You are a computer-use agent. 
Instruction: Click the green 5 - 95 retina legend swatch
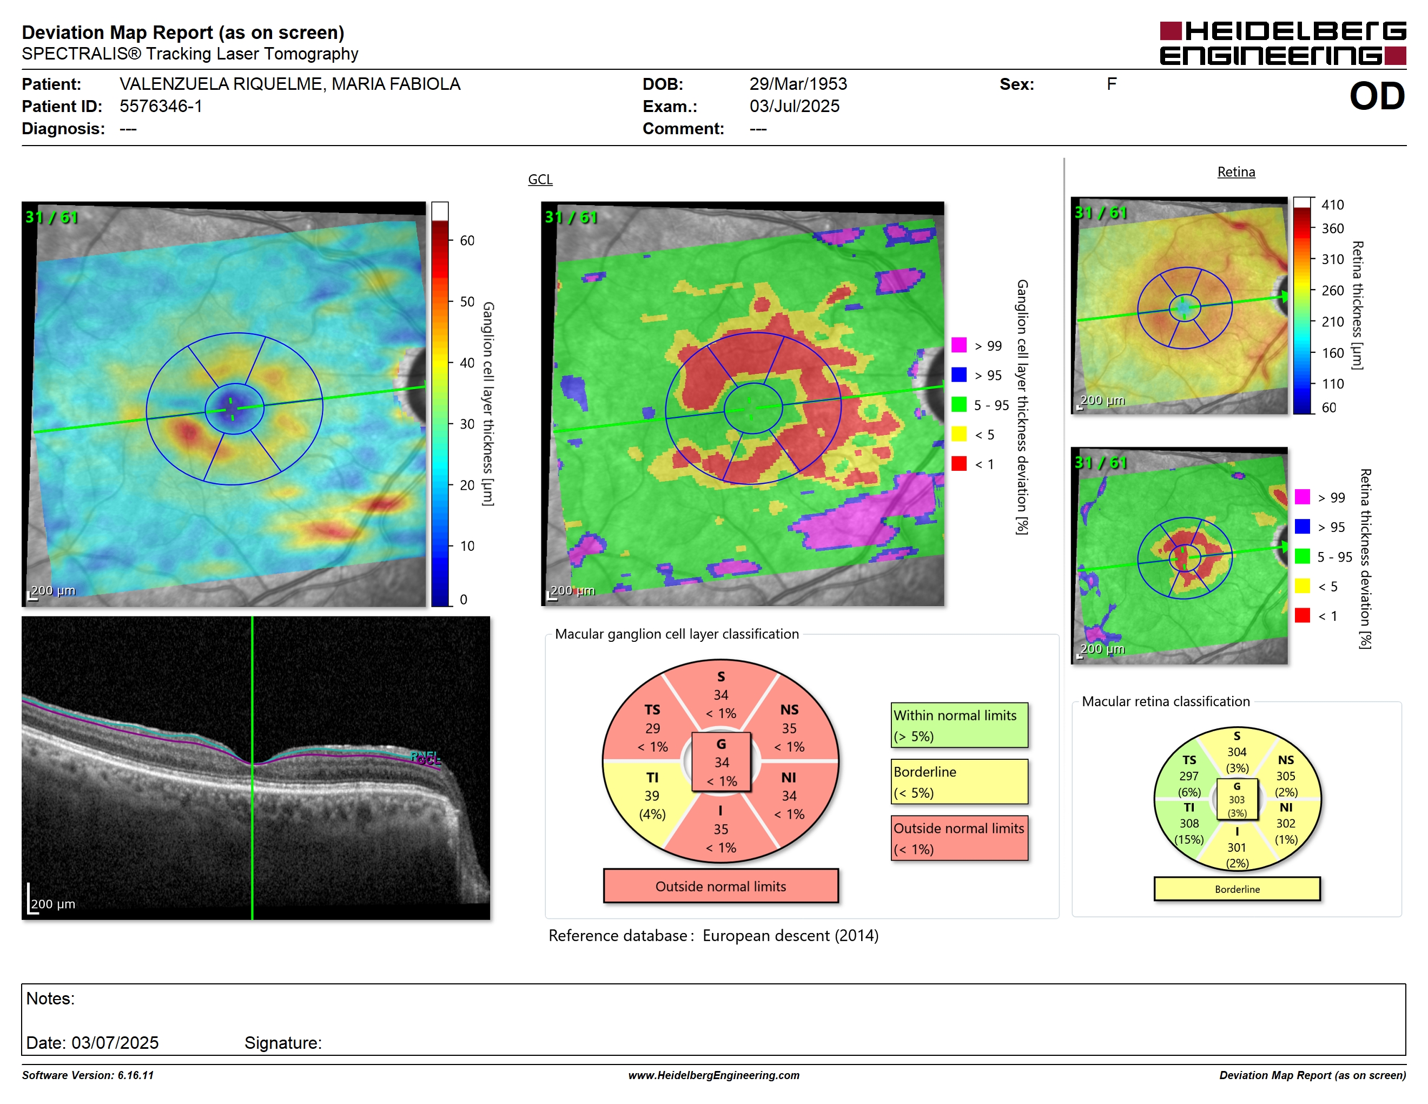(1303, 556)
